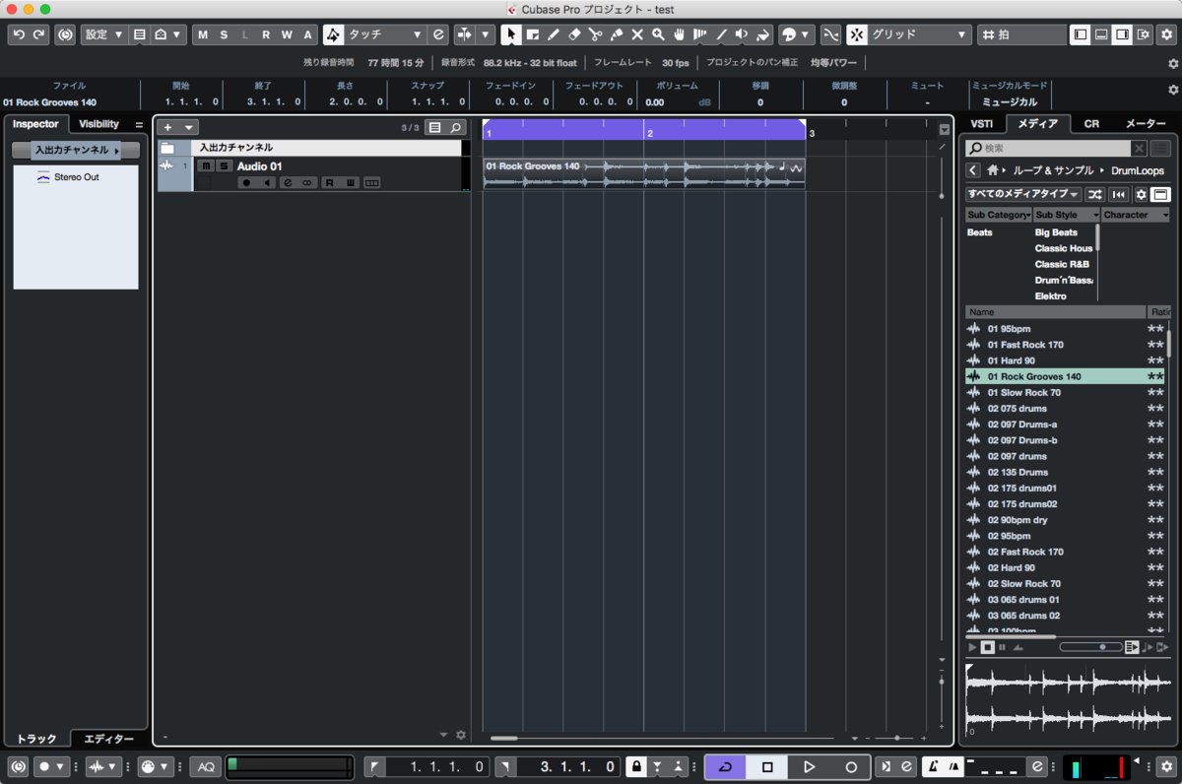Screen dimensions: 1182x784
Task: Toggle the right zone visibility
Action: pos(1122,34)
